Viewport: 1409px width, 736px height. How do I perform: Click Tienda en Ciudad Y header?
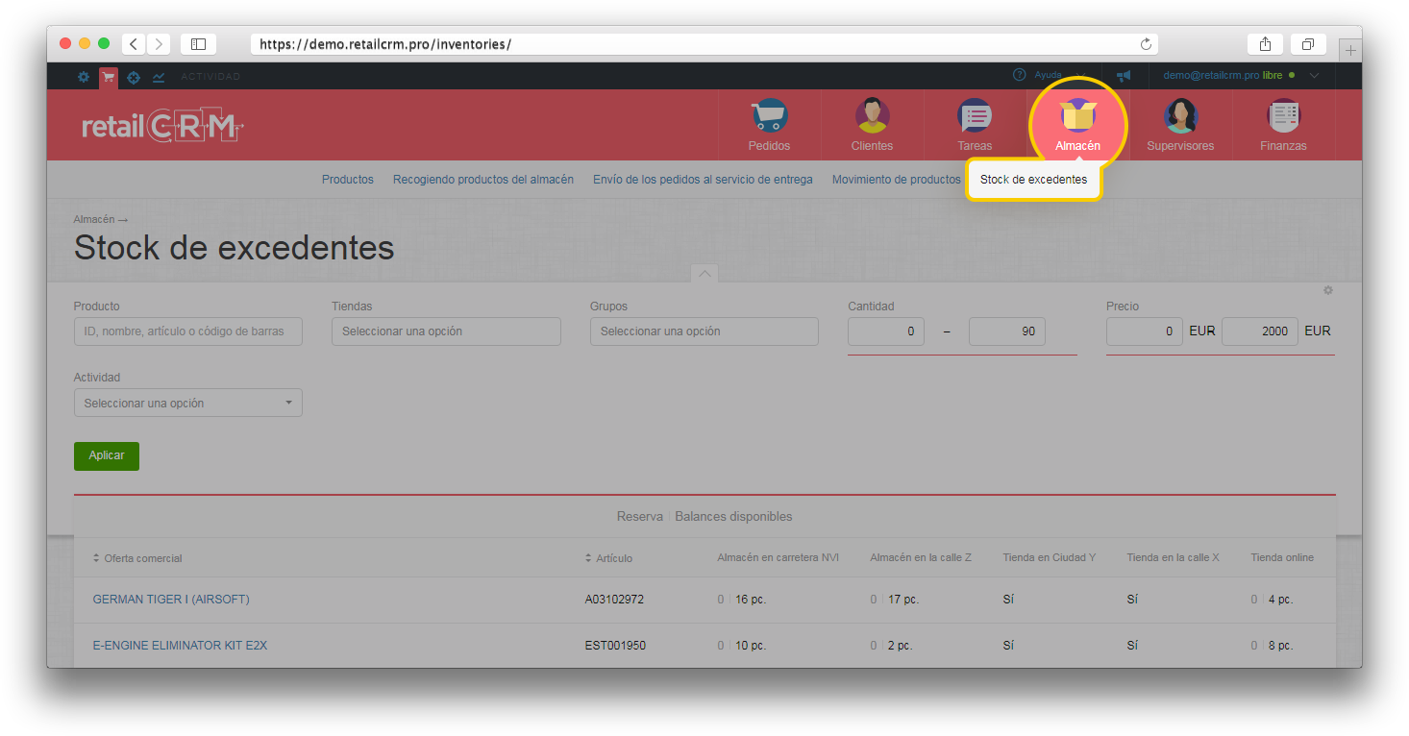pos(1049,557)
